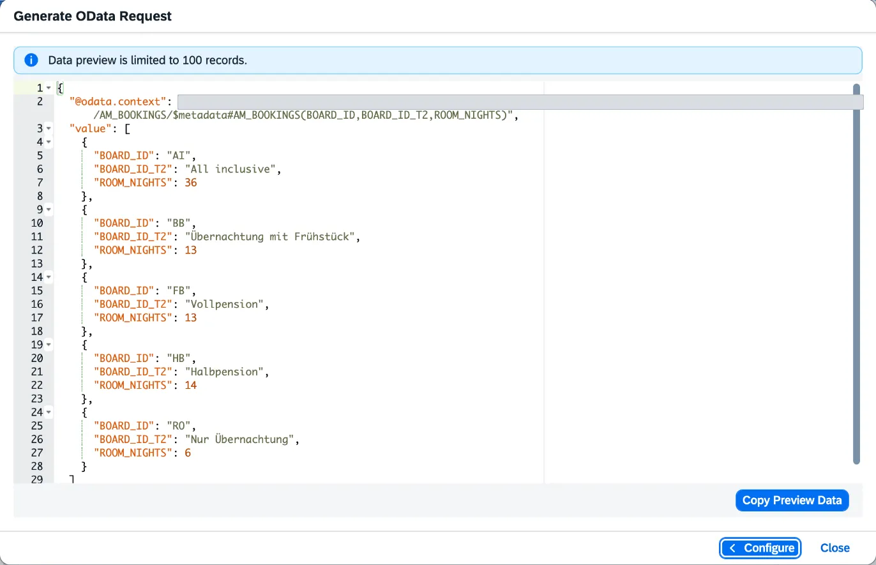The width and height of the screenshot is (876, 565).
Task: Click the "Nur Übernachtung" string value
Action: [x=239, y=440]
